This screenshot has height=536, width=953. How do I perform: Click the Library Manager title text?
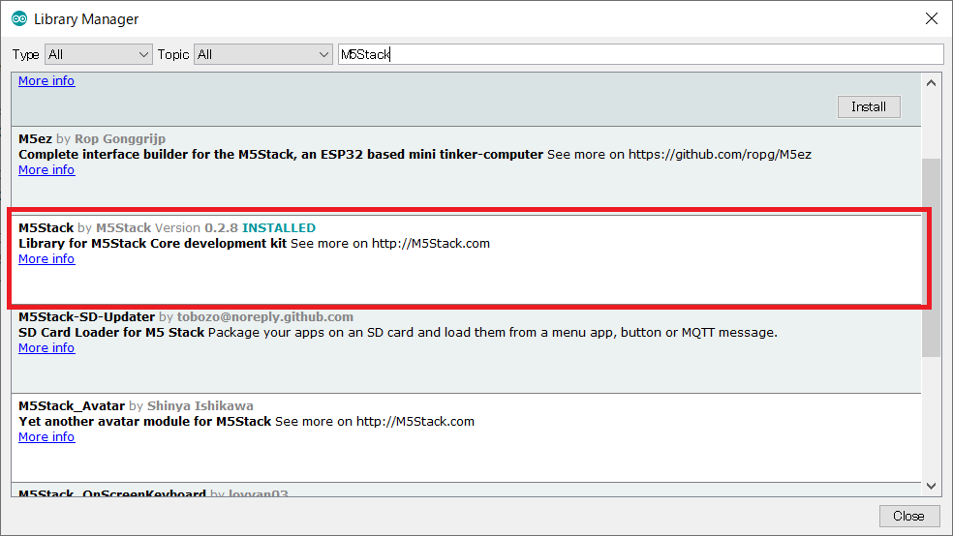click(86, 19)
